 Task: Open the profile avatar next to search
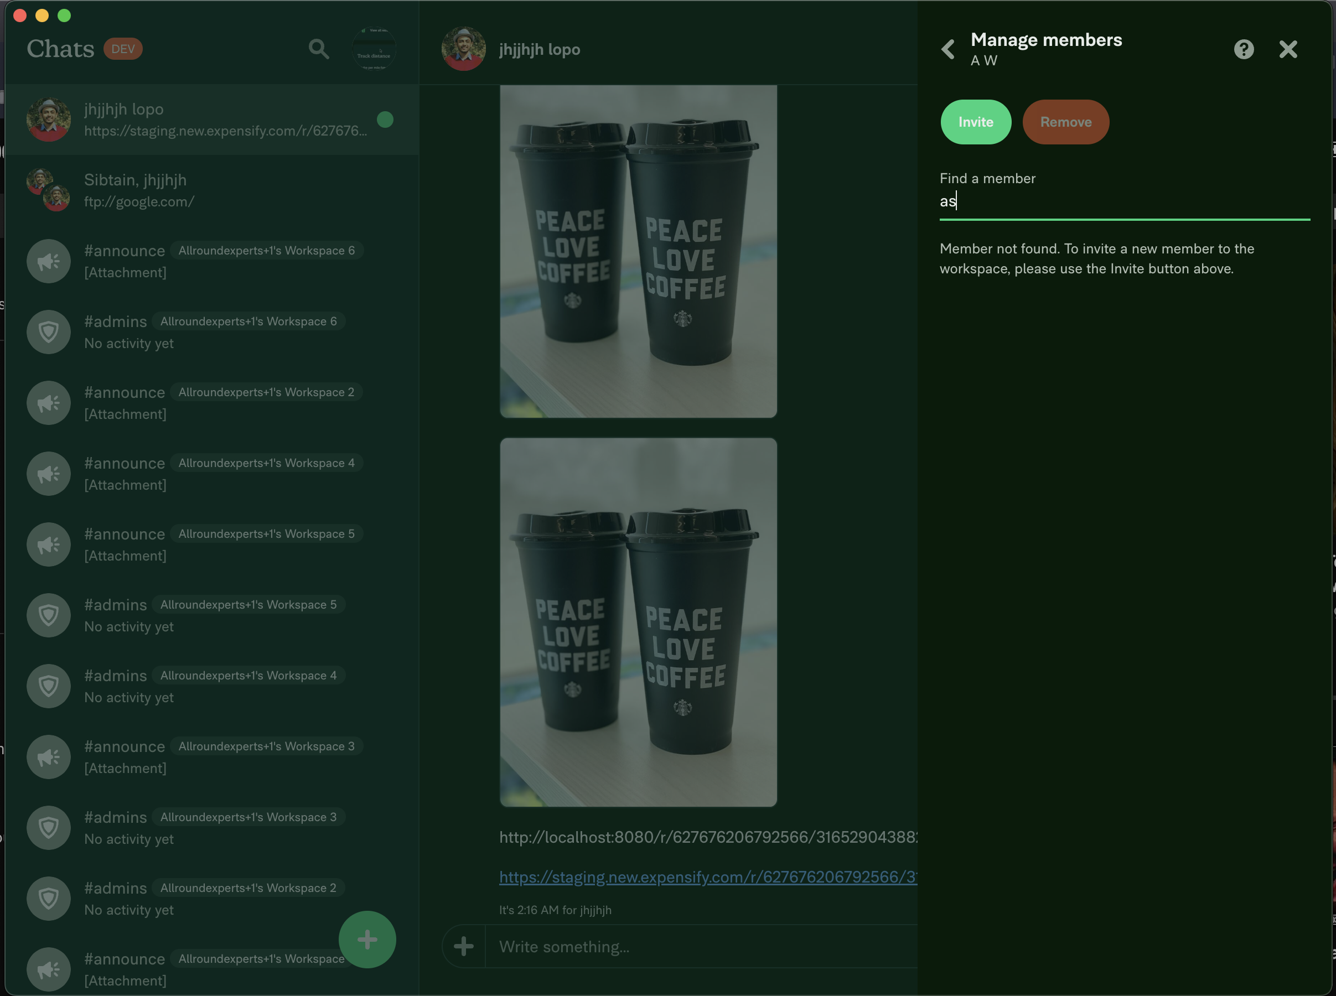[374, 49]
